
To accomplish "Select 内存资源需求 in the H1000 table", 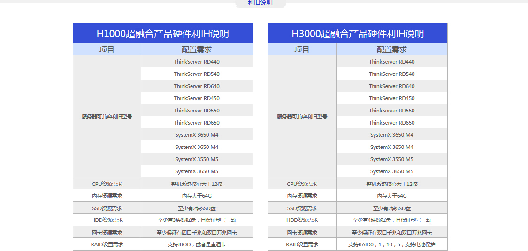I will 107,196.
